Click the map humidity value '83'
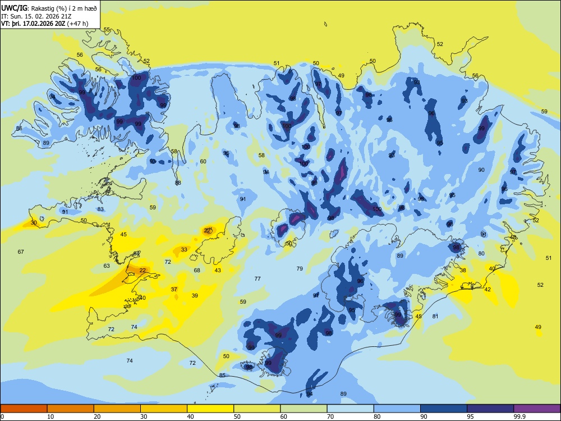The image size is (561, 421). coord(100,209)
